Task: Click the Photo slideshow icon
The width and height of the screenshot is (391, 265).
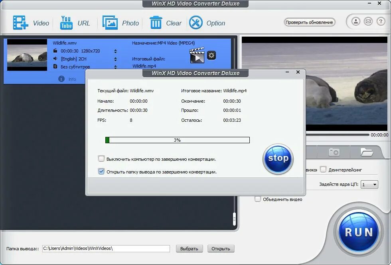Action: click(x=110, y=23)
